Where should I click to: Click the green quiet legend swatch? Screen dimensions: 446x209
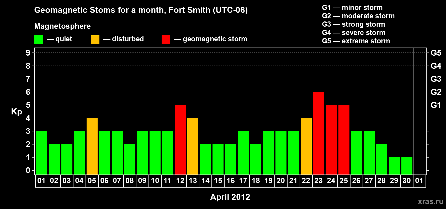38,39
